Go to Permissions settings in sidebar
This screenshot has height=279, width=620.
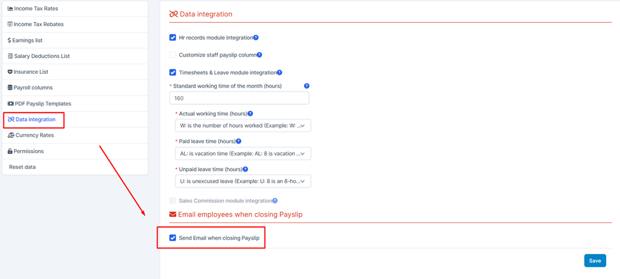75,151
